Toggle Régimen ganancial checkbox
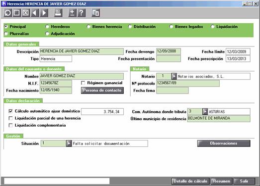The height and width of the screenshot is (186, 260). 83,83
